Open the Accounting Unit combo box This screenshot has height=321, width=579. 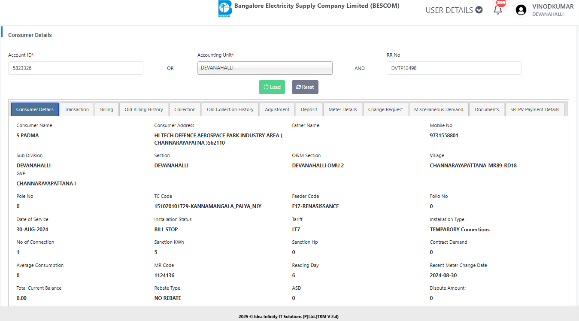(x=265, y=68)
